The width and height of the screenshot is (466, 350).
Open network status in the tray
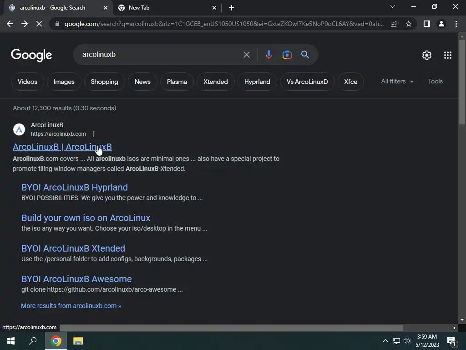pos(396,341)
